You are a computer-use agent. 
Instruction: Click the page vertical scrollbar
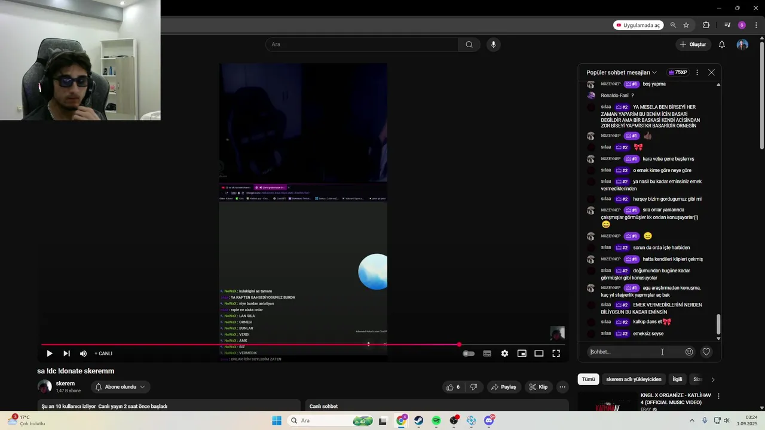click(x=761, y=96)
